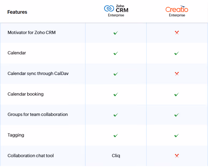Image resolution: width=208 pixels, height=167 pixels.
Task: Select the Calendar sync through CalDav label
Action: pyautogui.click(x=38, y=74)
